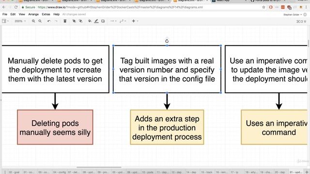Open the pages list three-dot menu
Screen dimensions: 310x174
5,172
